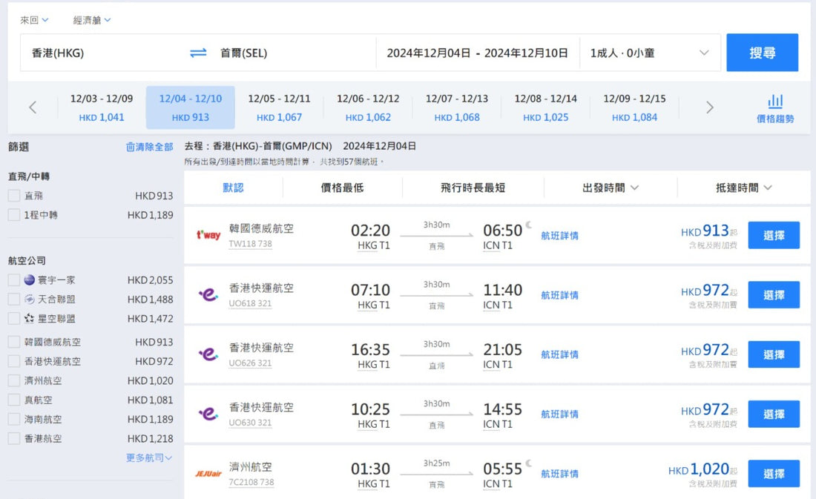Screen dimensions: 816x499
Task: Show later dates with right arrow
Action: [709, 108]
